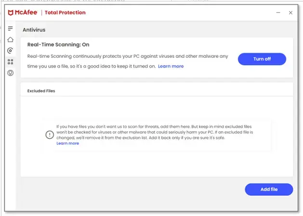The image size is (303, 216).
Task: Open Learn more link about Real-Time Scanning
Action: tap(171, 66)
